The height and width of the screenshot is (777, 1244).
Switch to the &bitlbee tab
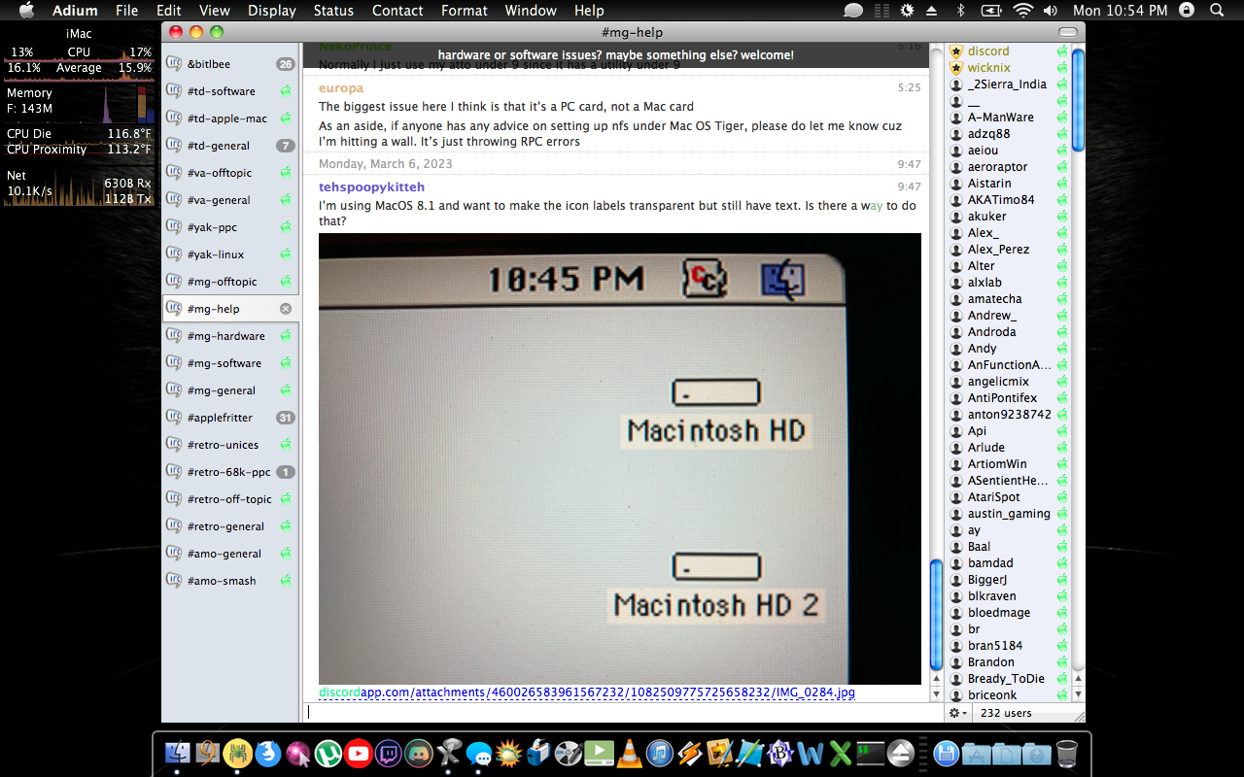click(230, 64)
